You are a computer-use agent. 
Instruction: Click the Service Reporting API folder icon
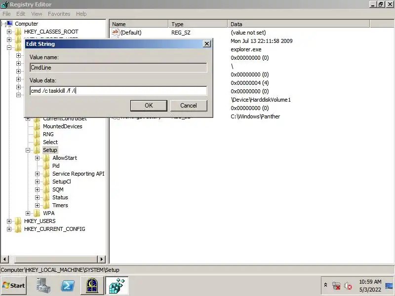tap(46, 174)
